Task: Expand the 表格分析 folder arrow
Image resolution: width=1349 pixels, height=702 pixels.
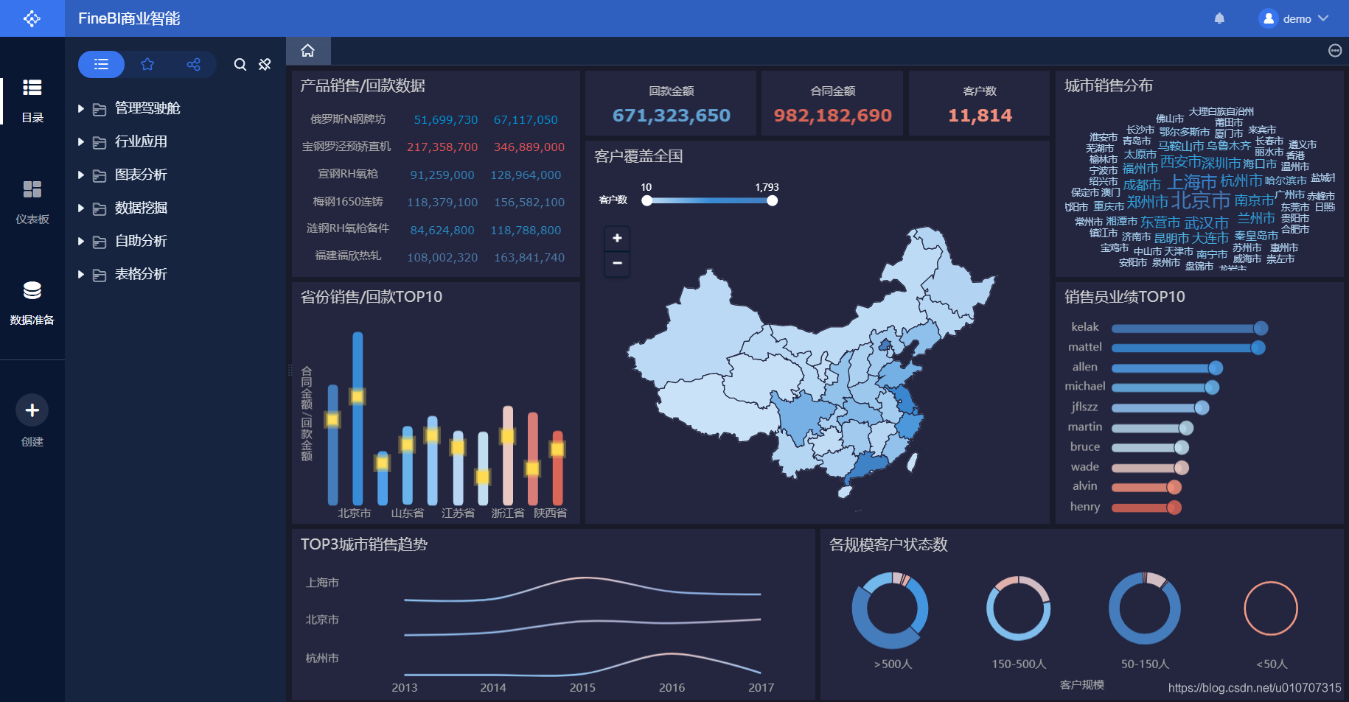Action: [81, 274]
